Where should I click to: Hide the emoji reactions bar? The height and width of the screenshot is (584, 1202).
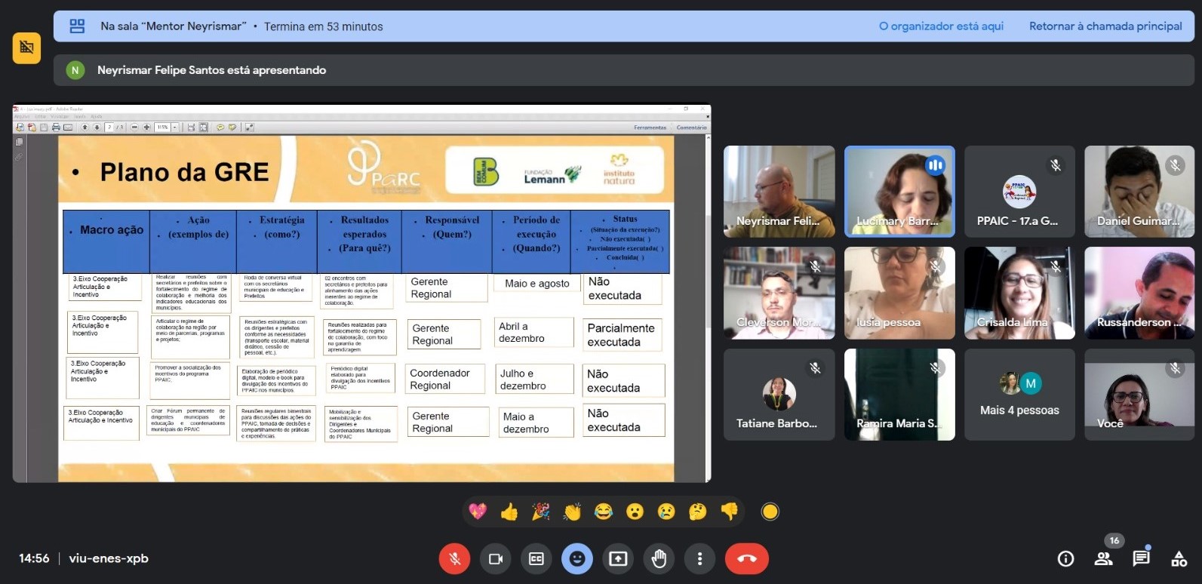point(576,558)
